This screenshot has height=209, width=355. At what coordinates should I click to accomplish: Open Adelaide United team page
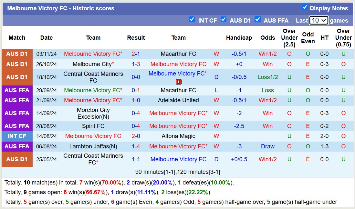tap(178, 100)
